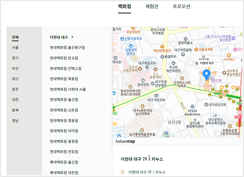Viewport: 244px width, 177px height.
Task: Click the yellow pin icon beside 더현대 대구 7F 지누스
Action: (x=123, y=171)
